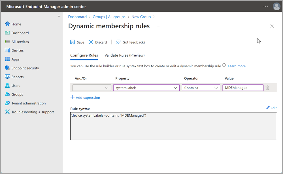Screen dimensions: 283x174
Task: Click inside the Rule syntax text box
Action: pos(174,126)
